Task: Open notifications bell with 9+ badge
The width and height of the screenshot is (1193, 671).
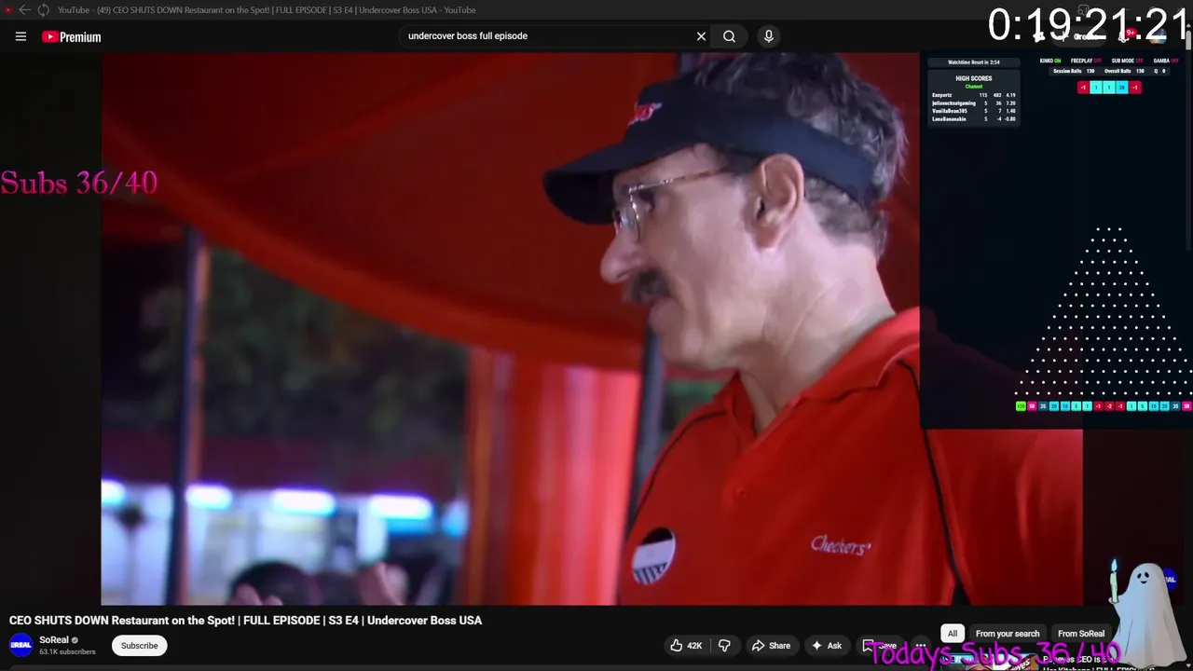Action: pyautogui.click(x=1123, y=36)
